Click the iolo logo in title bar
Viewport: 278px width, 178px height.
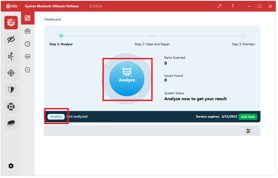[12, 6]
